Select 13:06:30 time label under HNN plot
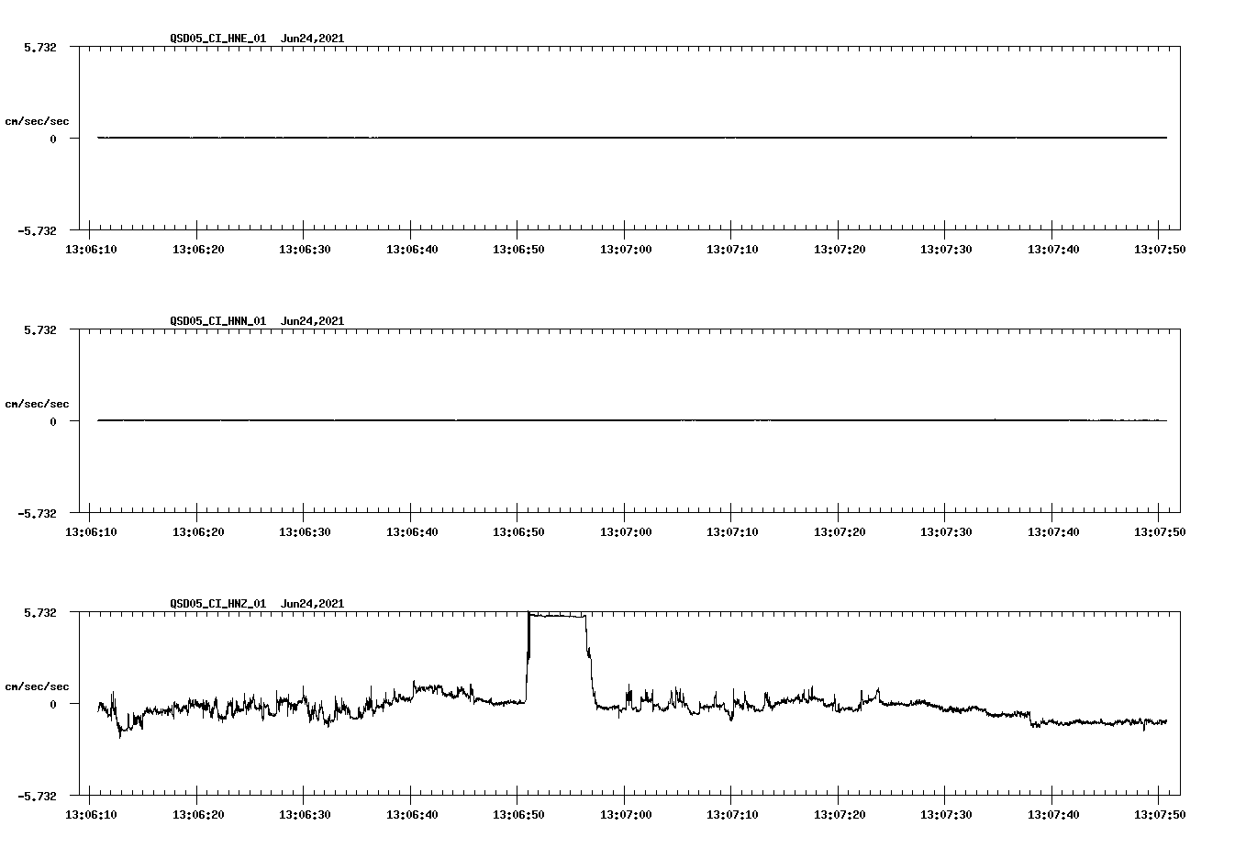 [x=305, y=531]
